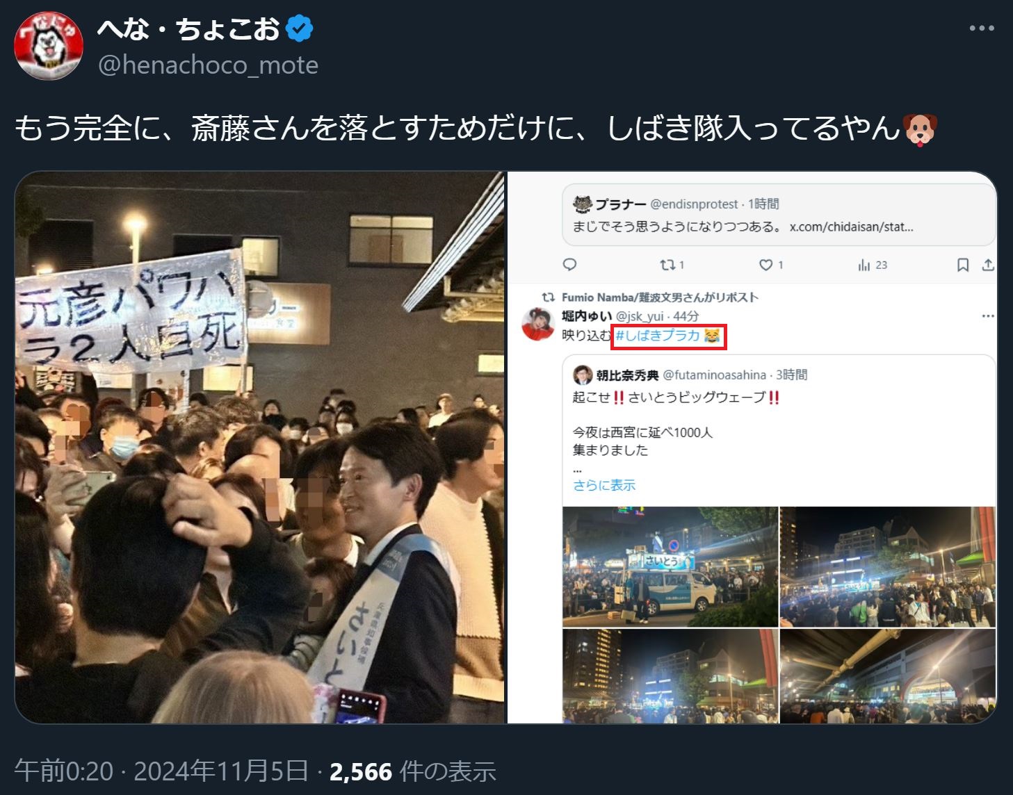Screen dimensions: 1013x795
Task: Click the 午前0:20 · 2024年11月5日 timestamp
Action: tap(161, 771)
